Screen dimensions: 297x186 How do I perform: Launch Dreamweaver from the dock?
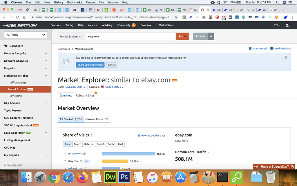pos(110,177)
